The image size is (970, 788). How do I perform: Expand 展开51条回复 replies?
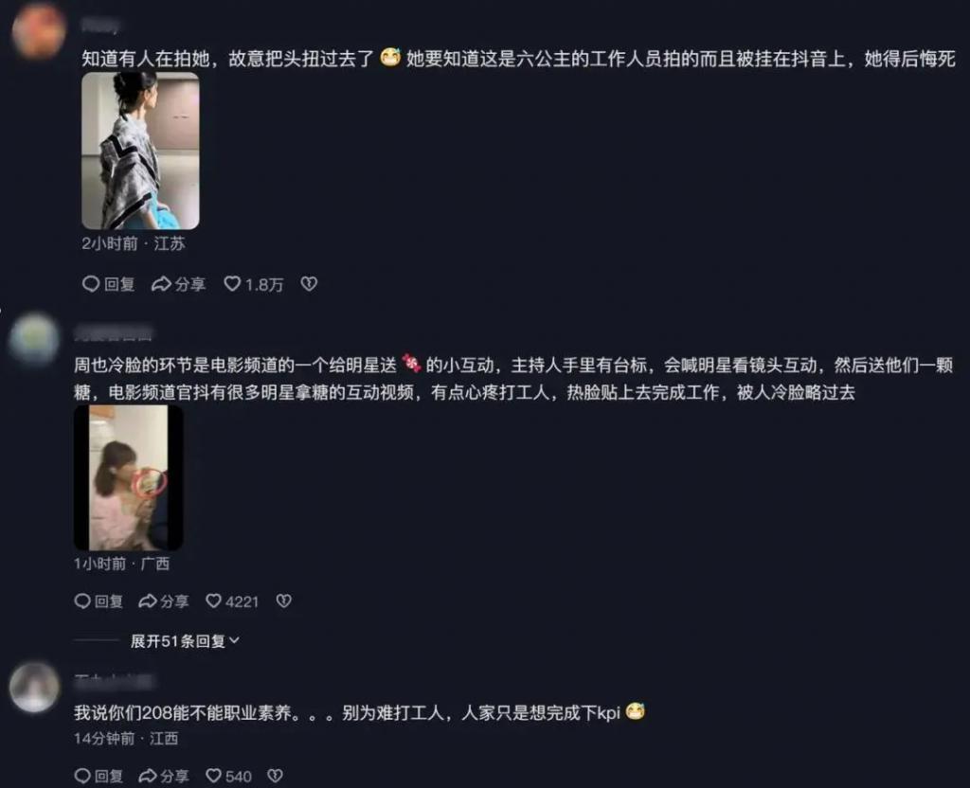pos(185,641)
